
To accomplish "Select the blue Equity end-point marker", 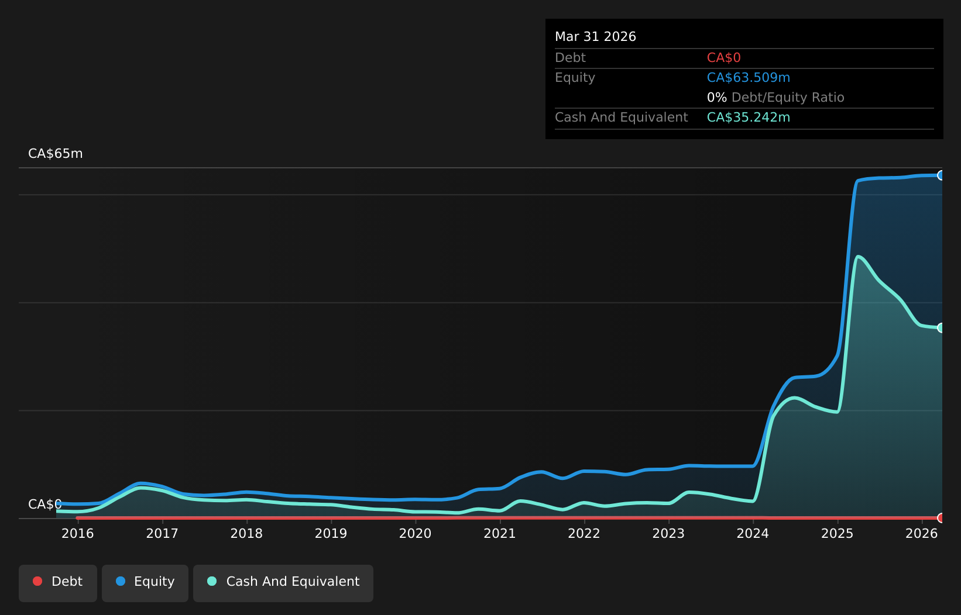I will tap(941, 175).
